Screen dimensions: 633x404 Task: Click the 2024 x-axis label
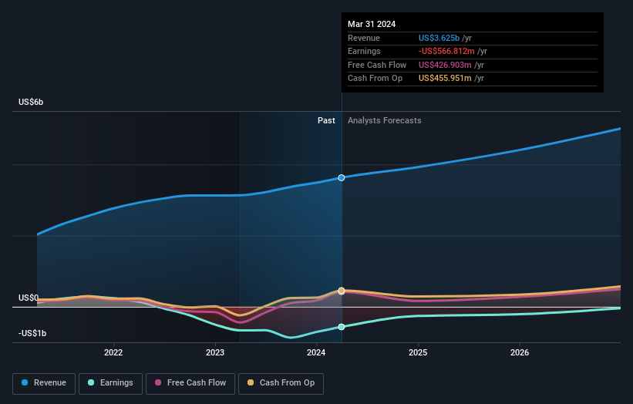[x=316, y=353]
